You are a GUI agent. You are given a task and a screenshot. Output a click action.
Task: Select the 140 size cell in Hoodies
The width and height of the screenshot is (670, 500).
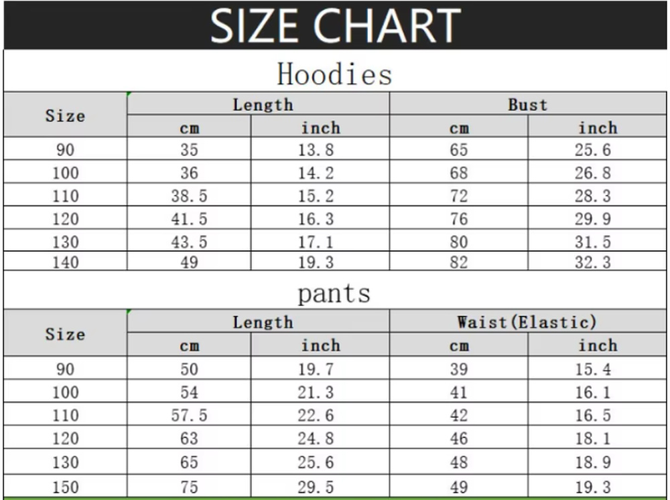tap(65, 262)
